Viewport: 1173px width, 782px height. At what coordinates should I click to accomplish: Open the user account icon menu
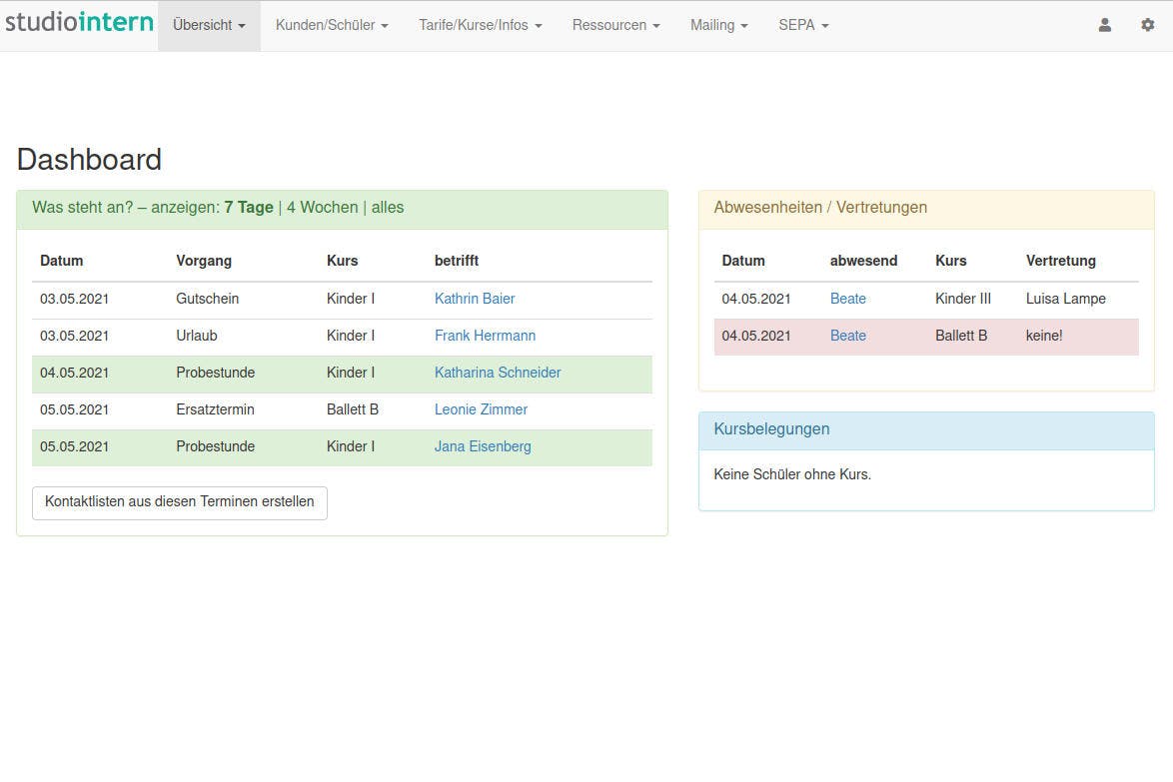1104,25
